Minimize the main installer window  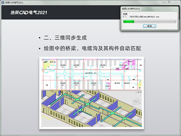click(164, 2)
